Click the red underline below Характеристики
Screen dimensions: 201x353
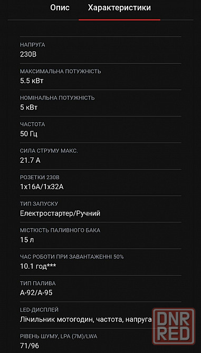[119, 20]
